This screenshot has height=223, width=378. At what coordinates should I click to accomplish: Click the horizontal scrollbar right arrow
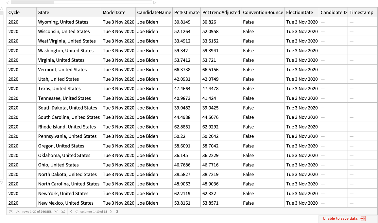tap(155, 2)
